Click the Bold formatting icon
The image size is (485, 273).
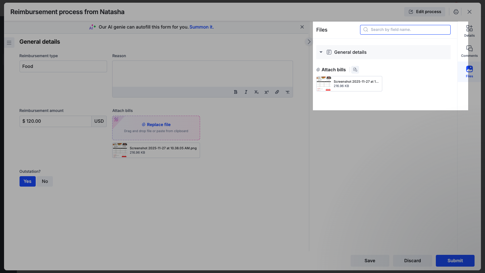pyautogui.click(x=235, y=92)
